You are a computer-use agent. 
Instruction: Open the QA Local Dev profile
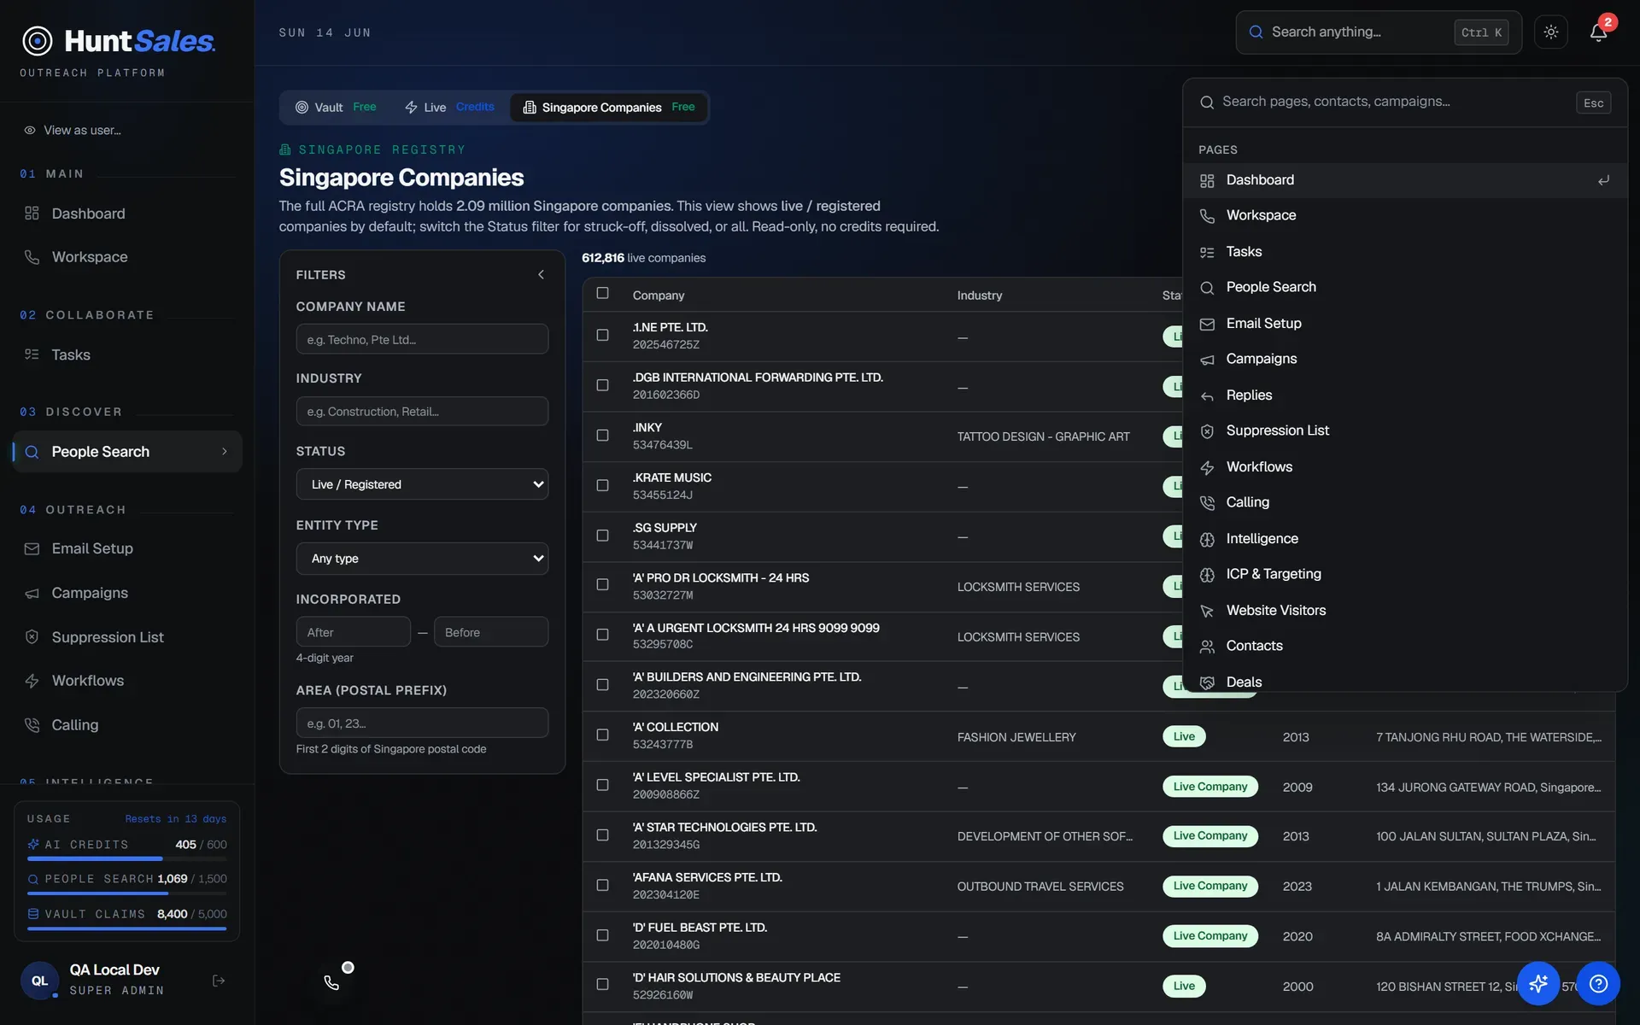point(115,980)
